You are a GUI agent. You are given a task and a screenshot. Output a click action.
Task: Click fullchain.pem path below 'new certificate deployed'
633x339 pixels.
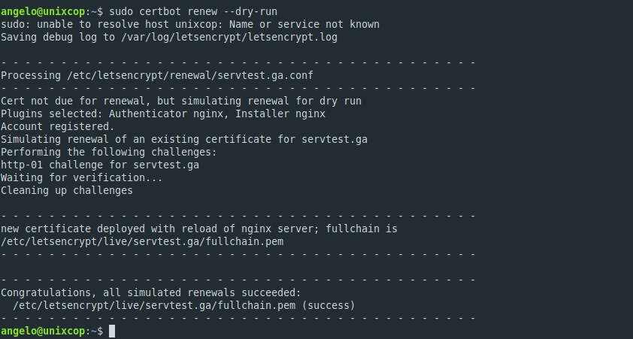point(142,242)
